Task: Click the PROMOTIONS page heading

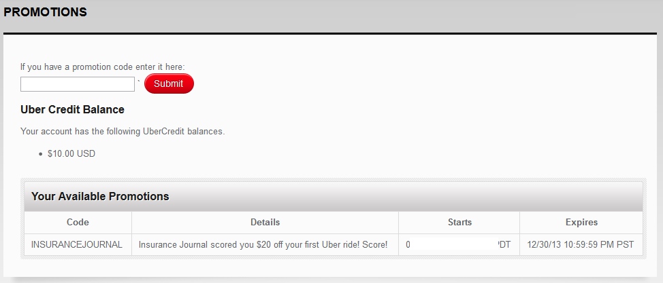Action: (45, 12)
